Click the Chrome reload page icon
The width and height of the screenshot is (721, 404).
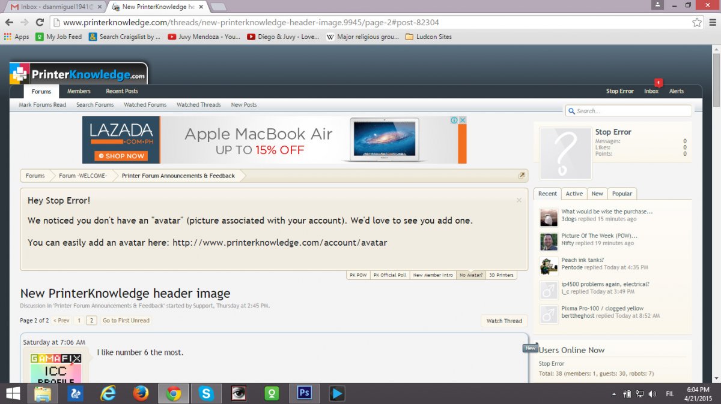tap(40, 22)
